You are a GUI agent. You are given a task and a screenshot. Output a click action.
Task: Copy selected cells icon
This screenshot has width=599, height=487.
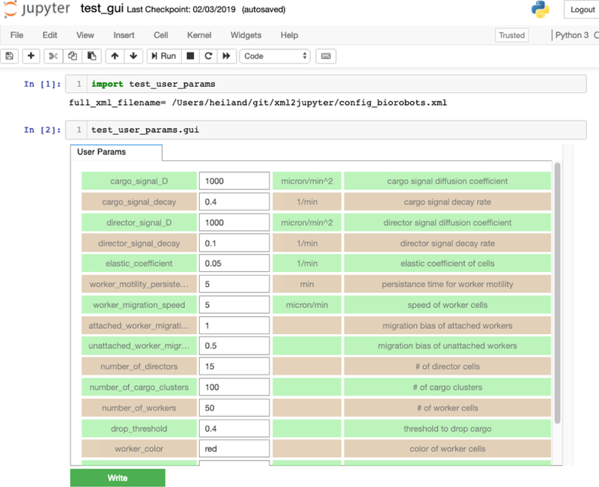point(73,56)
